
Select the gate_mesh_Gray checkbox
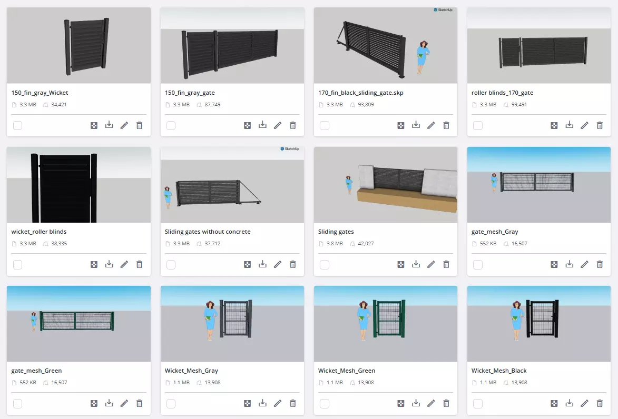coord(478,265)
